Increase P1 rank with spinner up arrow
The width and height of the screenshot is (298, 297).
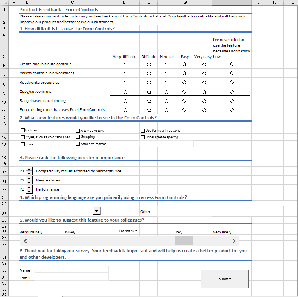29,169
